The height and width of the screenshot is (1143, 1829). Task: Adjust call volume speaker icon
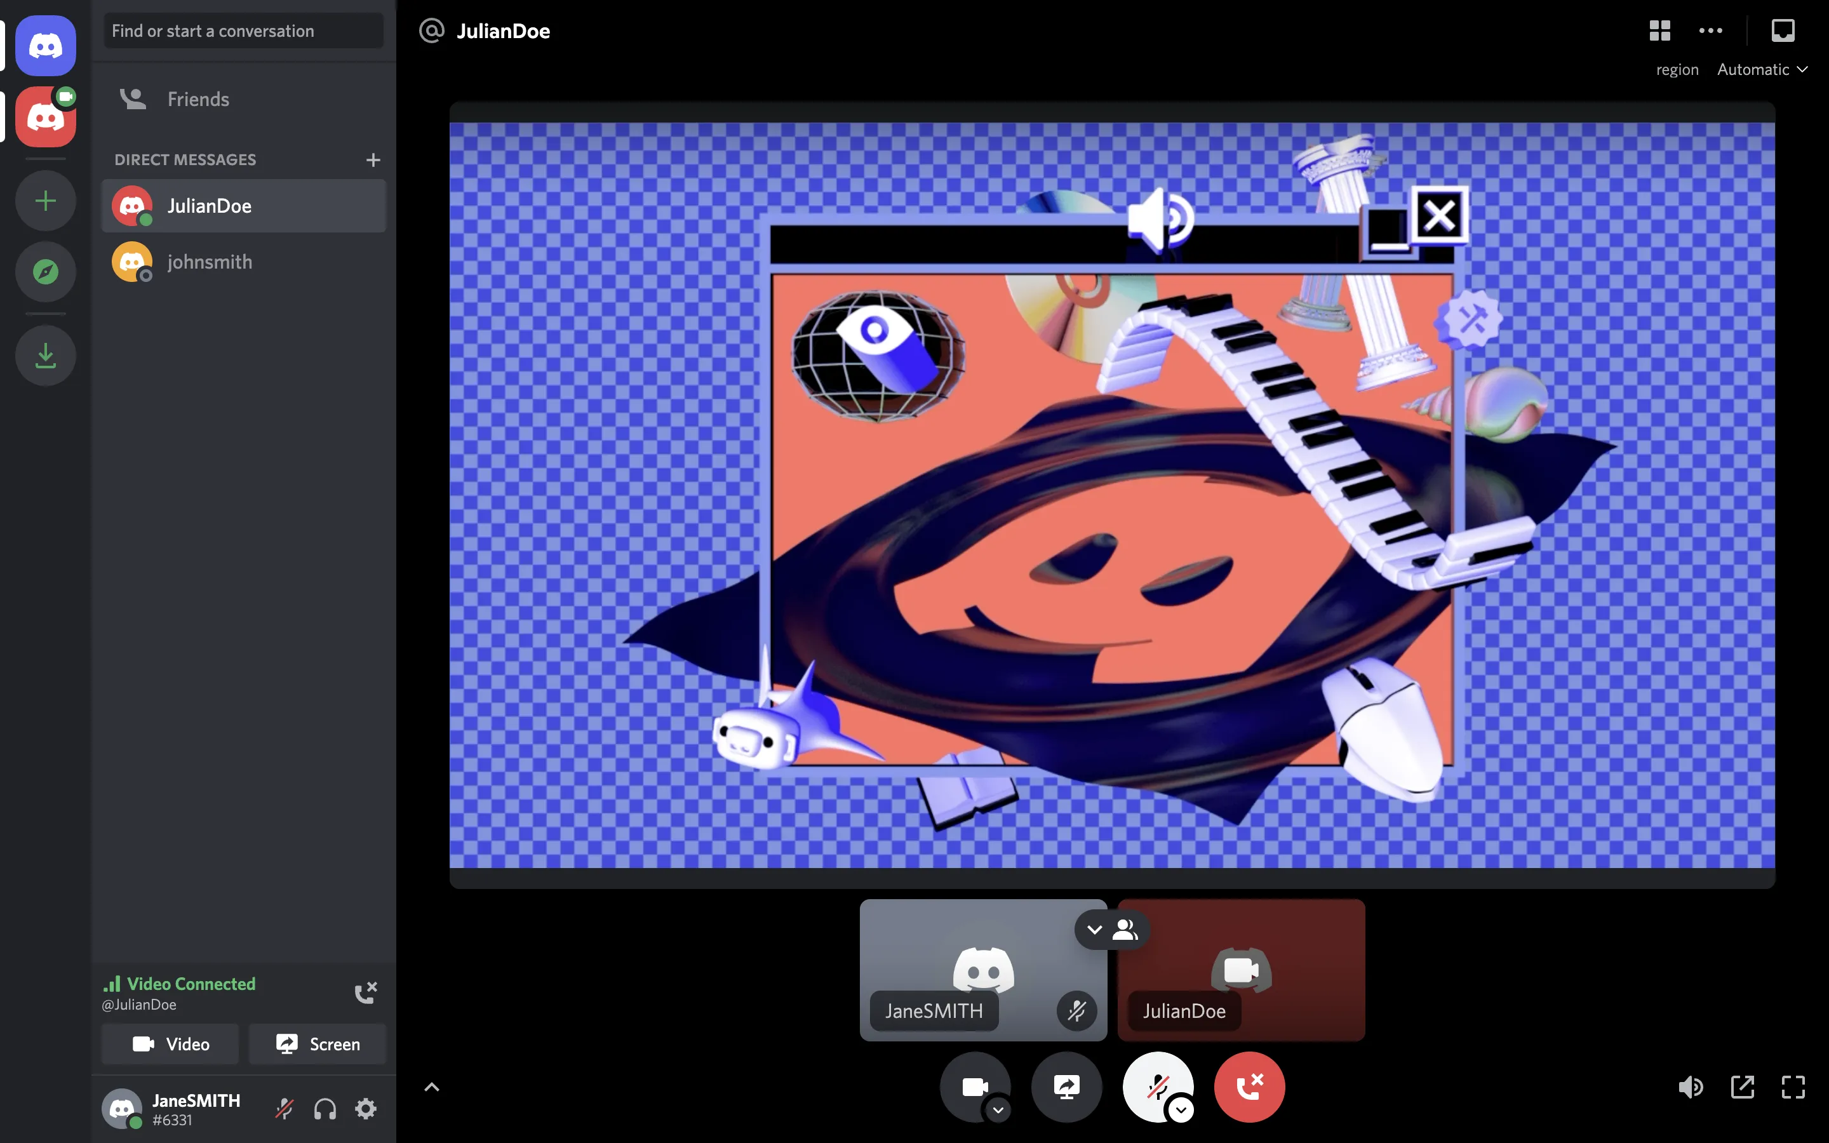coord(1690,1087)
